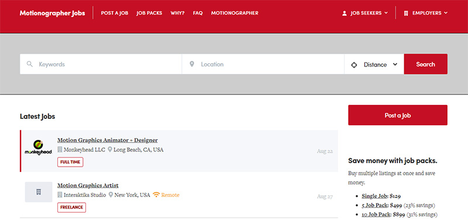
Task: Click Save money with job packs heading
Action: pos(393,161)
